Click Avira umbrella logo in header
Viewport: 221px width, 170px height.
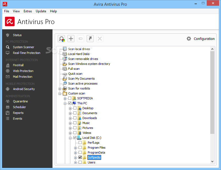coord(10,21)
